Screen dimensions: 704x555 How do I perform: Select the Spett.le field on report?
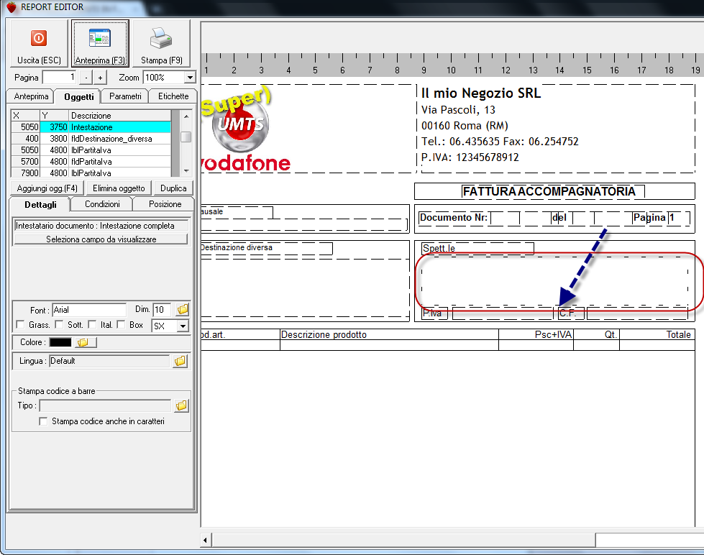(x=477, y=248)
